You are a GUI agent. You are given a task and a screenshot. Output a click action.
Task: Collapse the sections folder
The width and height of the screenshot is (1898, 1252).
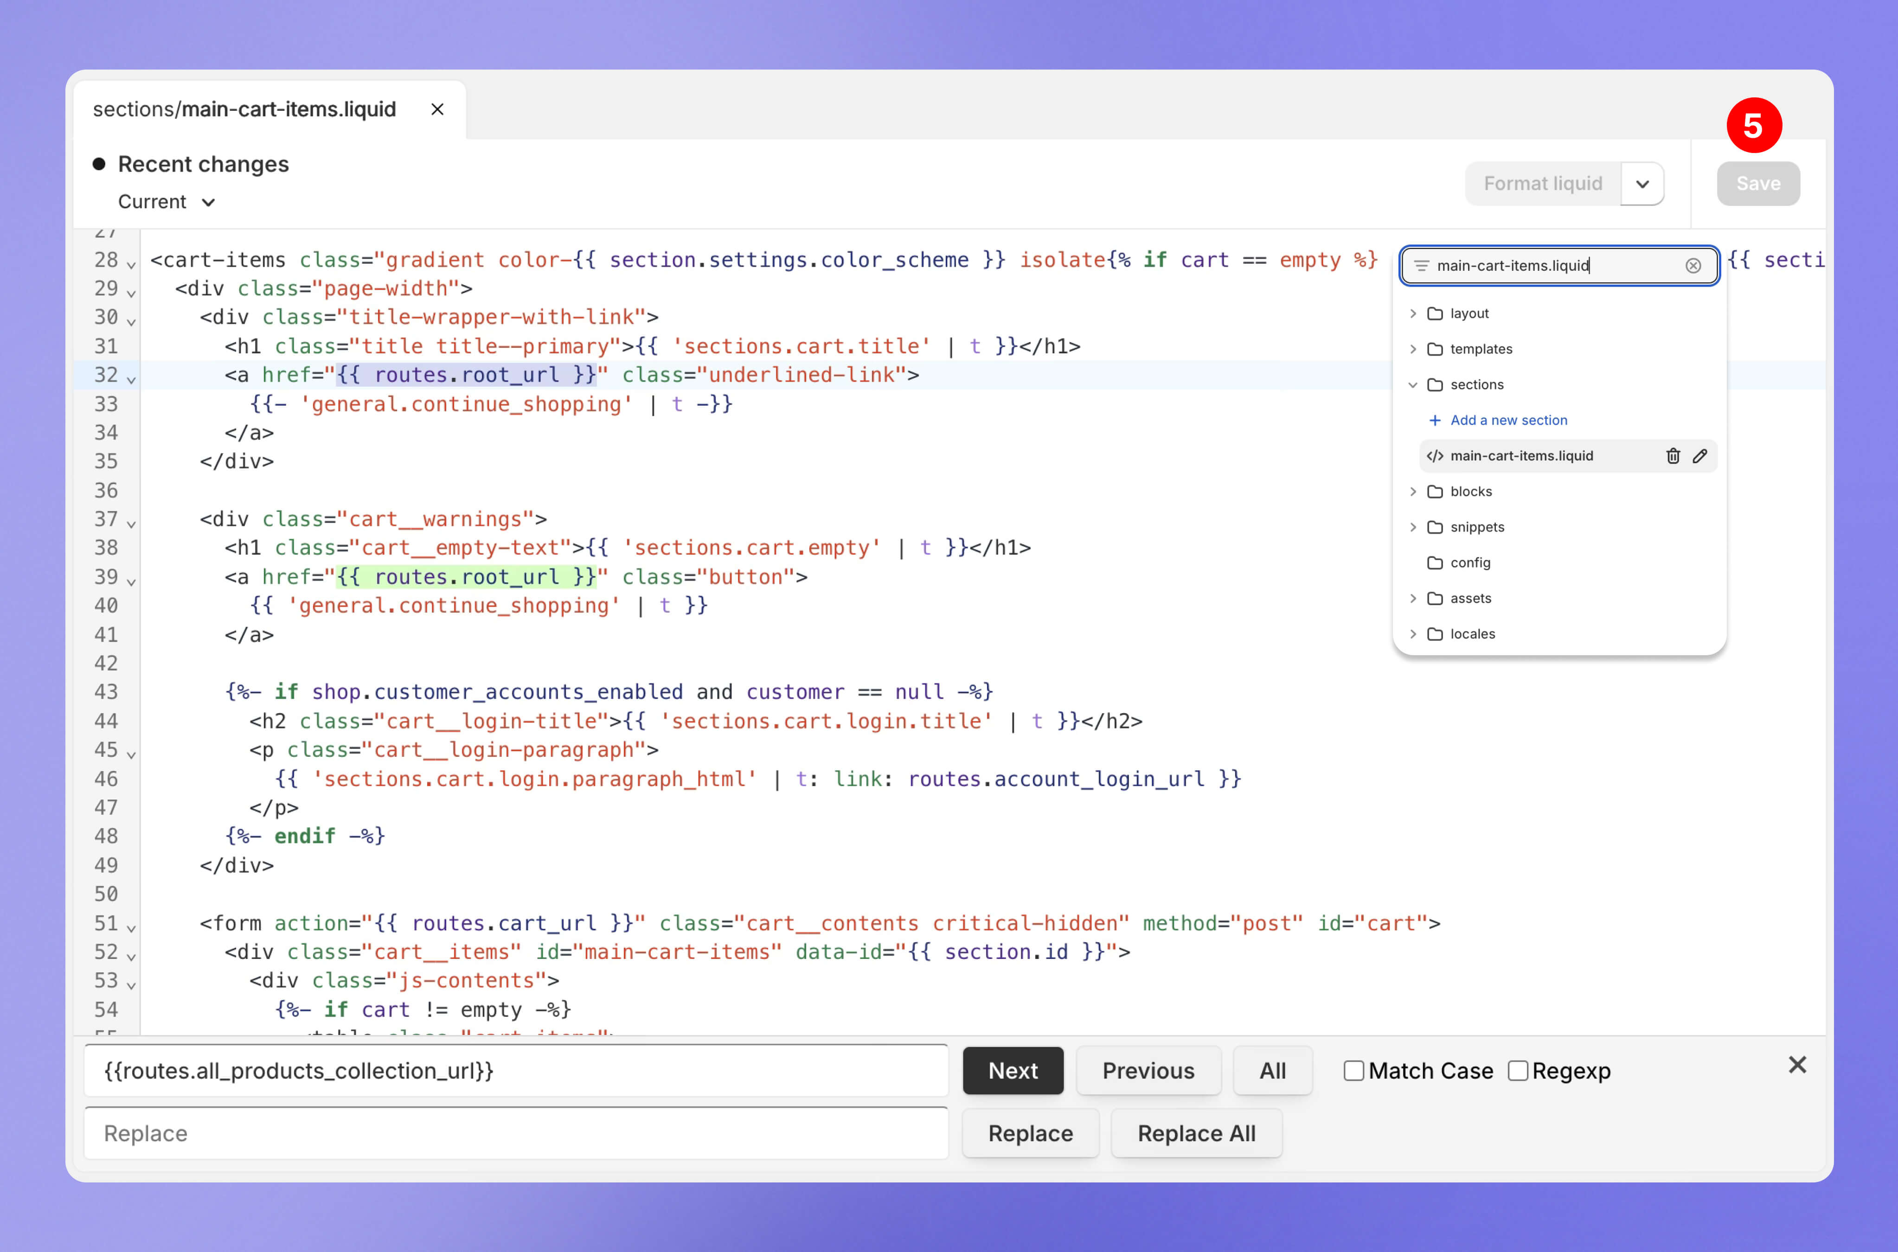tap(1412, 385)
